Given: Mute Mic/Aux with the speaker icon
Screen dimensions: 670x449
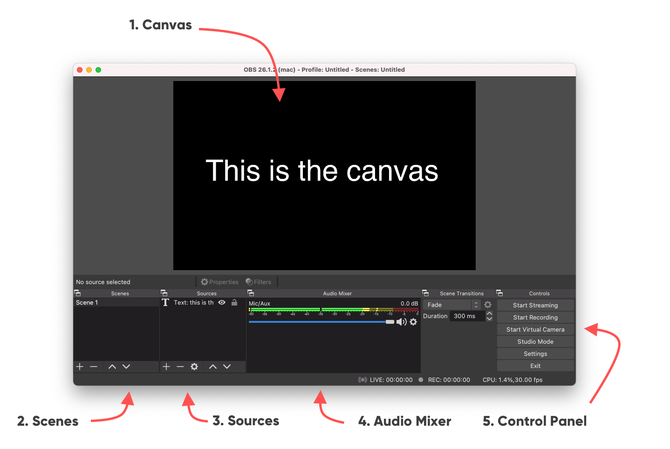Looking at the screenshot, I should (x=401, y=322).
